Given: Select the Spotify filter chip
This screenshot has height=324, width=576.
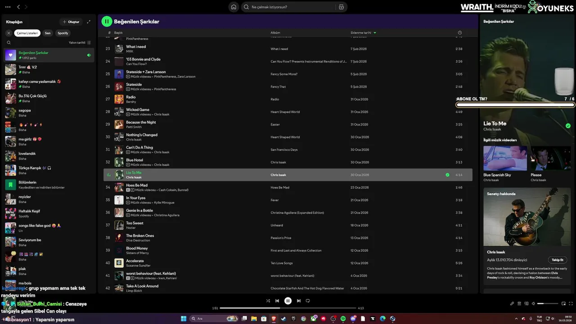Looking at the screenshot, I should (63, 33).
